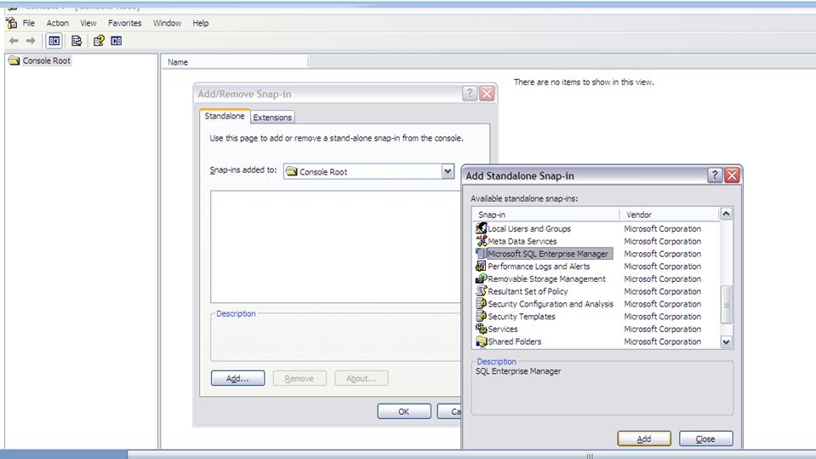This screenshot has width=816, height=459.
Task: Click the Help toolbar icon
Action: coord(99,41)
